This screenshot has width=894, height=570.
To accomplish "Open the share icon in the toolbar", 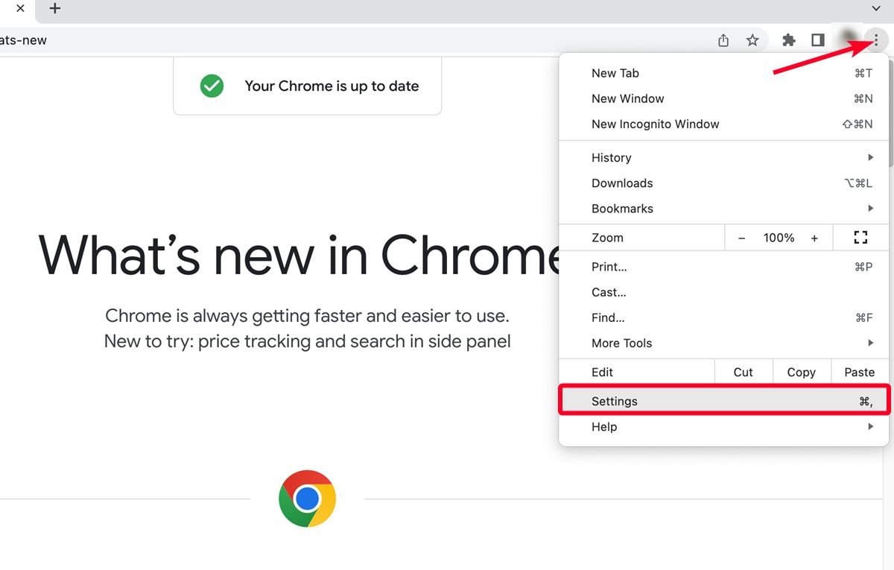I will click(x=723, y=39).
